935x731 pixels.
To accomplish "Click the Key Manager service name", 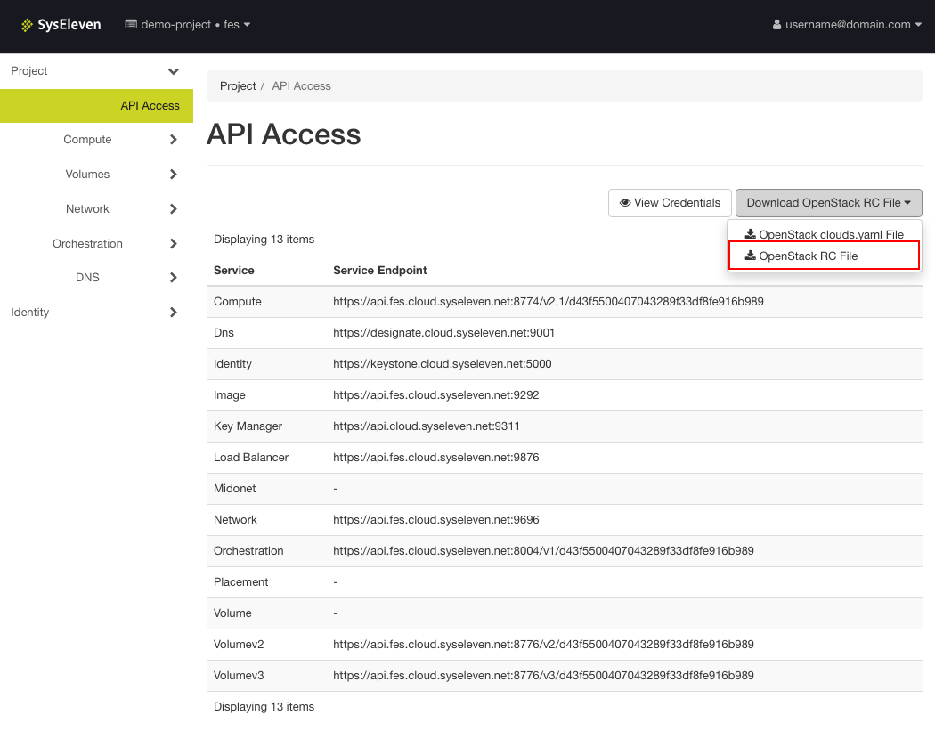I will [x=248, y=426].
